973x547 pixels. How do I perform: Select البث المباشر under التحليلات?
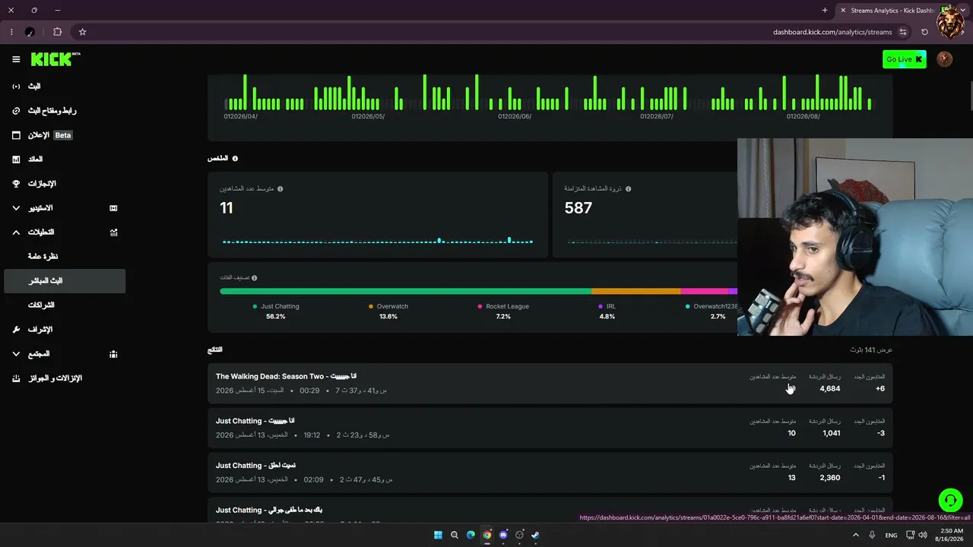(x=65, y=281)
